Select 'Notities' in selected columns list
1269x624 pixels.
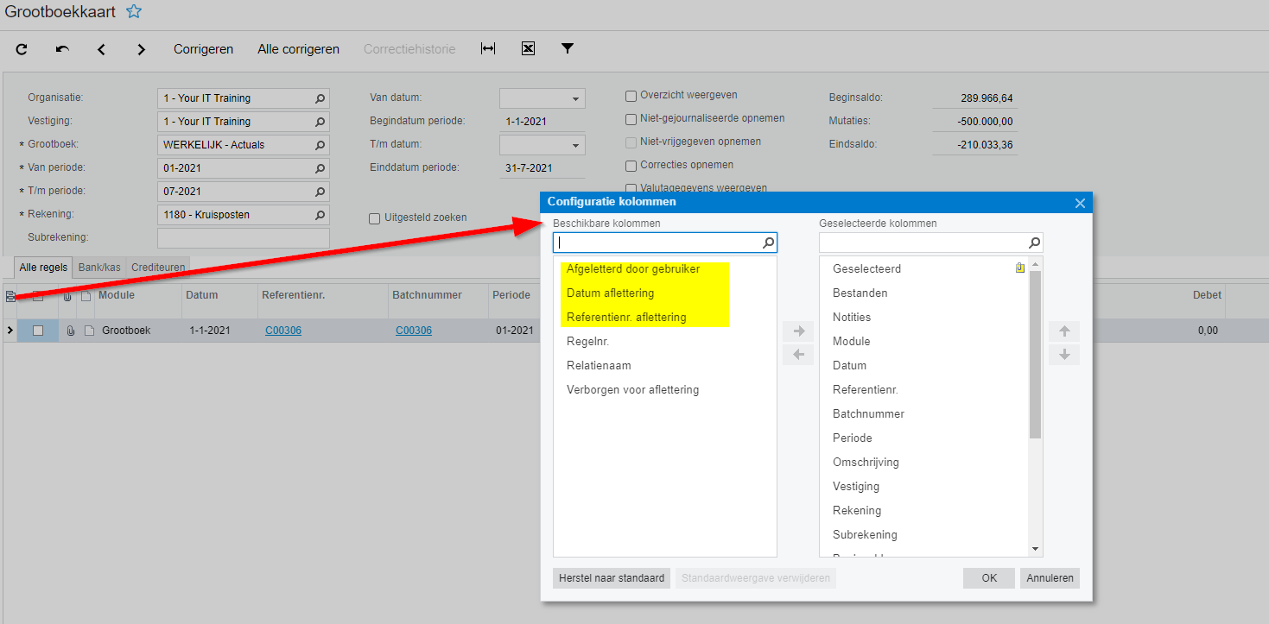pos(924,318)
